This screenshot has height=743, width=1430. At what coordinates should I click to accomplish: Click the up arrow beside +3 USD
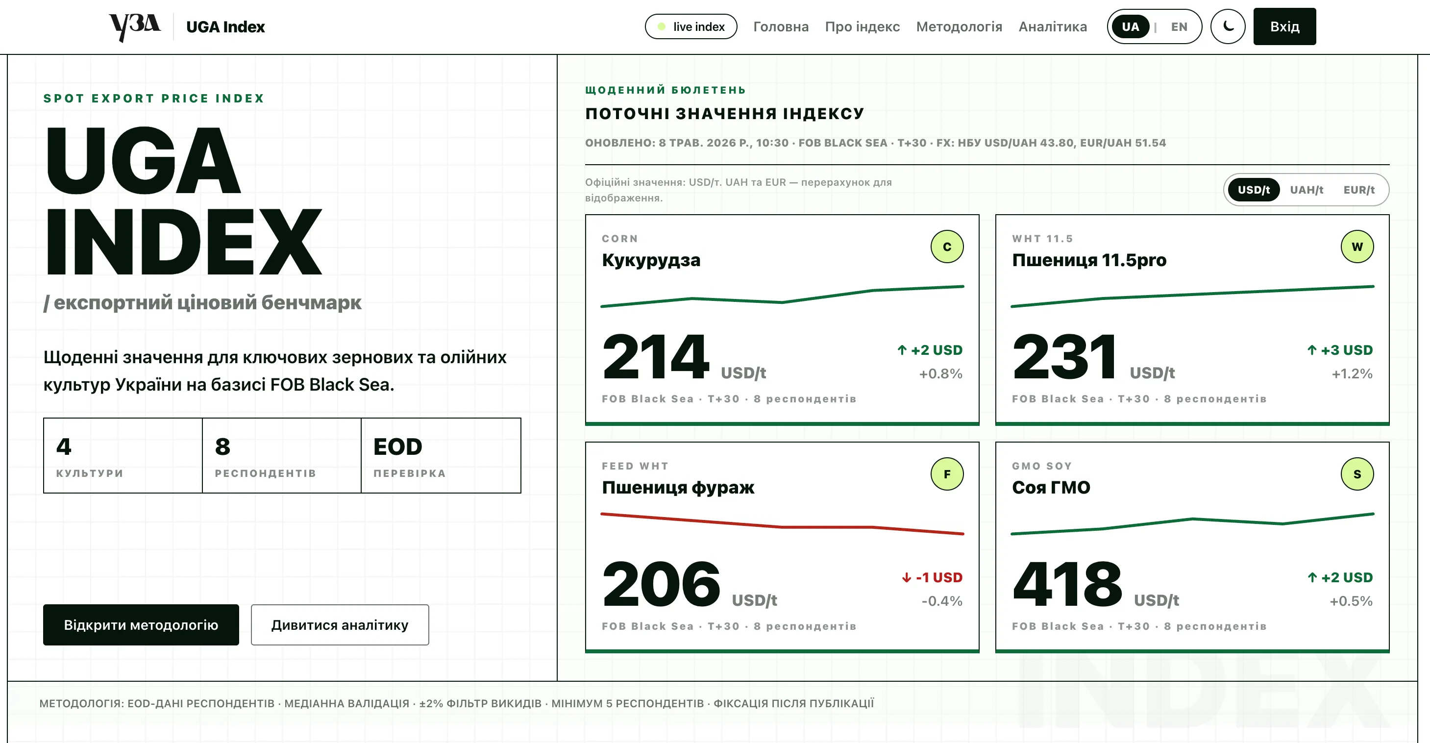pos(1312,350)
